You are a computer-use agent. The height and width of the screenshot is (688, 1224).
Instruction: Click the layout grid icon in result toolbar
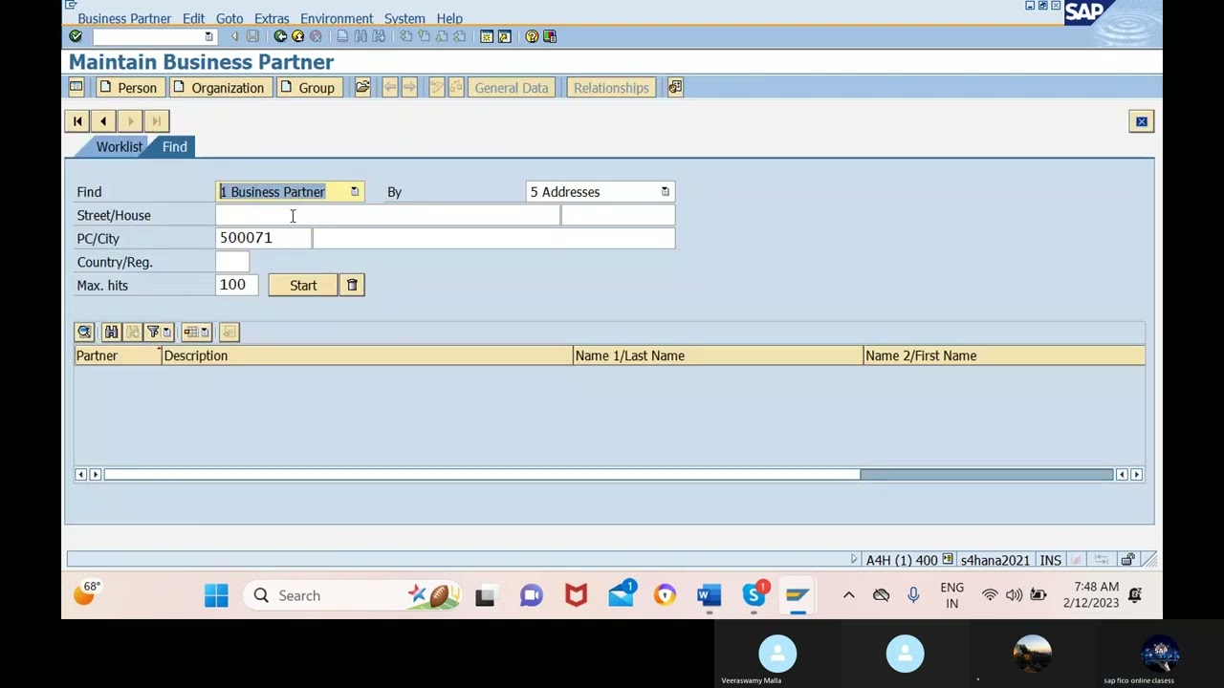pos(190,332)
